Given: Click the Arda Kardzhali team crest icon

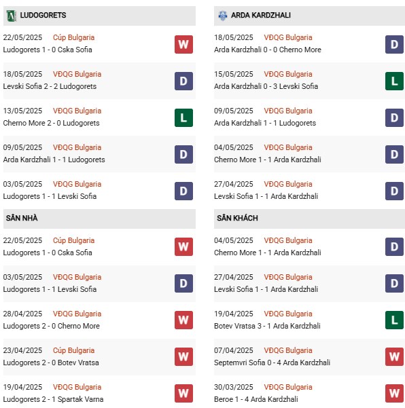Looking at the screenshot, I should [223, 16].
